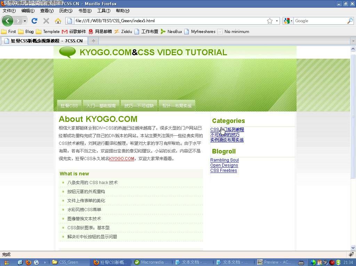Open the 网易邮箱 bookmark

pyautogui.click(x=100, y=32)
